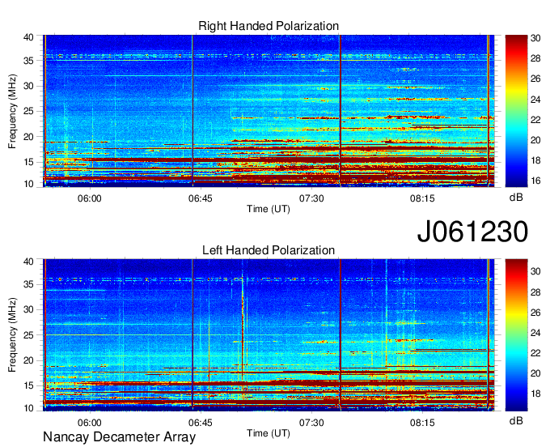Screen dimensions: 550x447
Task: Click the 20 MHz tick on Left Handed plot
Action: pyautogui.click(x=28, y=360)
